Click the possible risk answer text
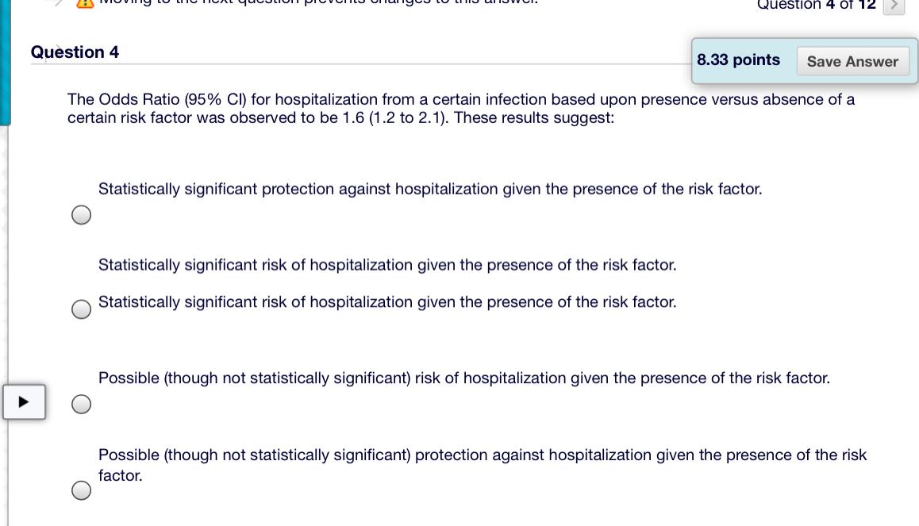The image size is (919, 526). coord(463,378)
